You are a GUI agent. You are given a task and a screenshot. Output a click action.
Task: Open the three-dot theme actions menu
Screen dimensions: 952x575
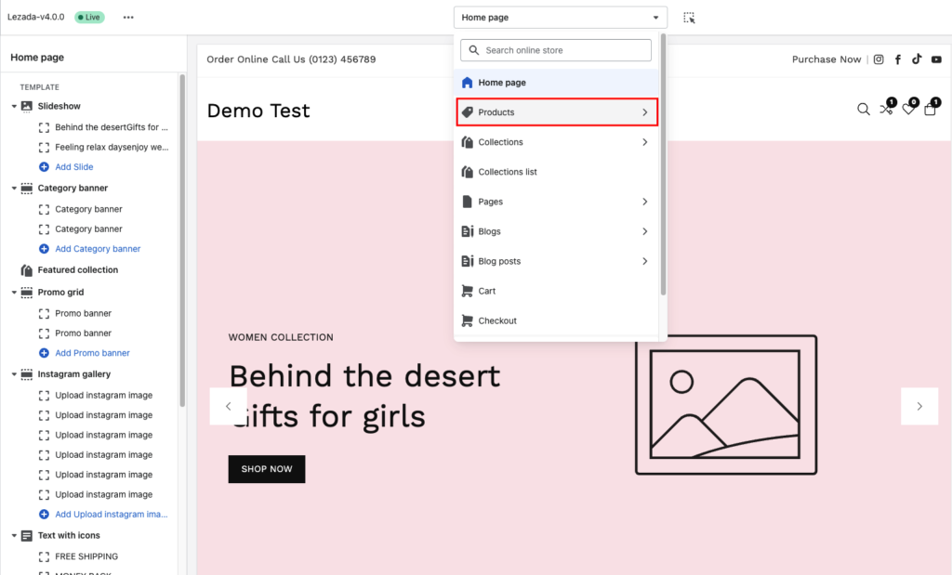128,17
